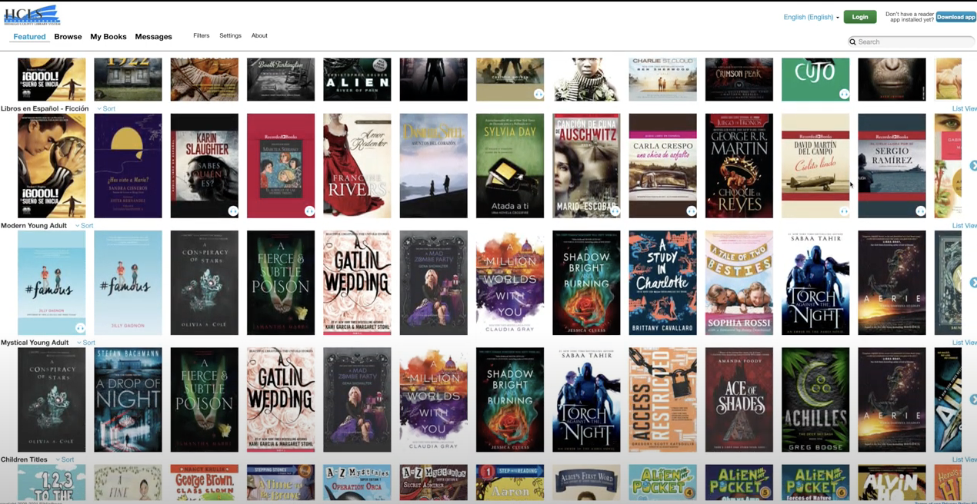The height and width of the screenshot is (504, 977).
Task: Open the Settings menu
Action: [x=230, y=35]
